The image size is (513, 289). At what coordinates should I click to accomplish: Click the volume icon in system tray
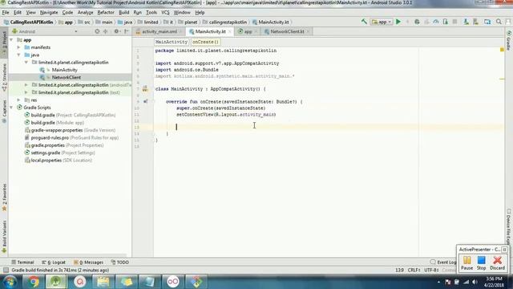(x=475, y=282)
